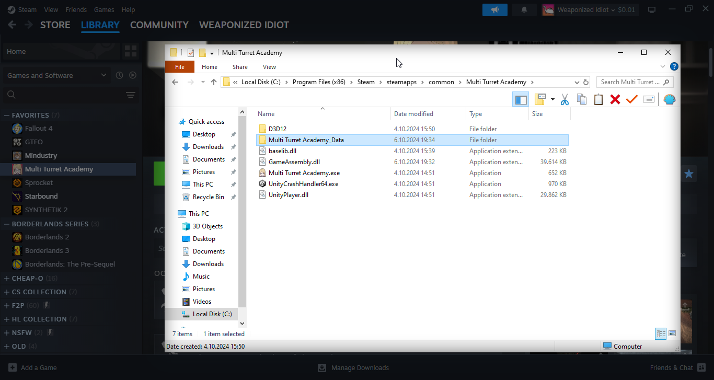Go up one folder level in Explorer
This screenshot has width=714, height=380.
tap(213, 82)
